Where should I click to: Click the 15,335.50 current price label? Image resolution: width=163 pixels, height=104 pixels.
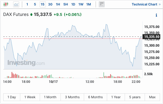(x=151, y=37)
